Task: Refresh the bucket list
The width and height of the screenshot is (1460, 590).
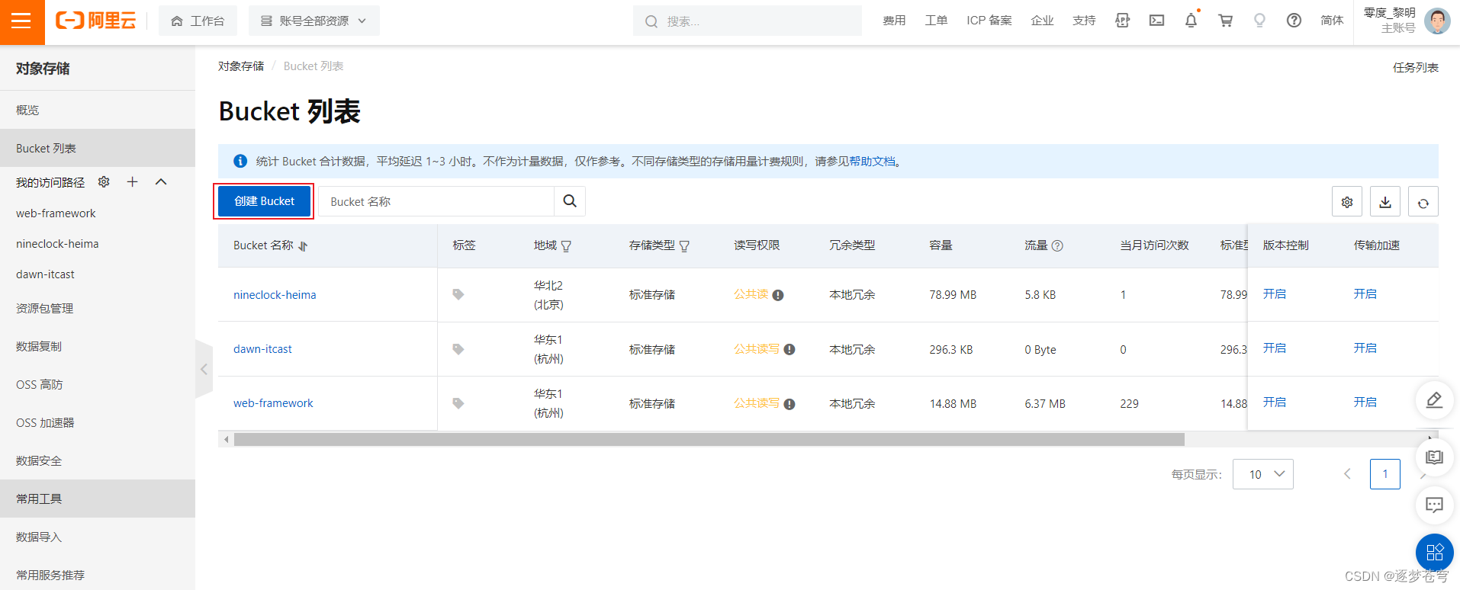Action: click(x=1423, y=202)
